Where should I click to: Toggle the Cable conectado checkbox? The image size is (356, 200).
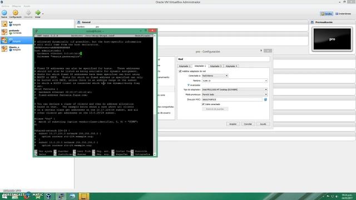(x=203, y=104)
